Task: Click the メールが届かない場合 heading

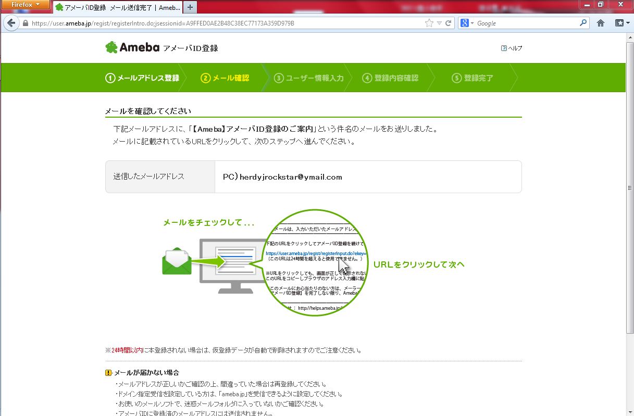Action: 146,373
